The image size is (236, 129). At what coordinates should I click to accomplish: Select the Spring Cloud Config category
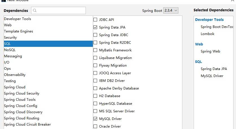point(21,106)
